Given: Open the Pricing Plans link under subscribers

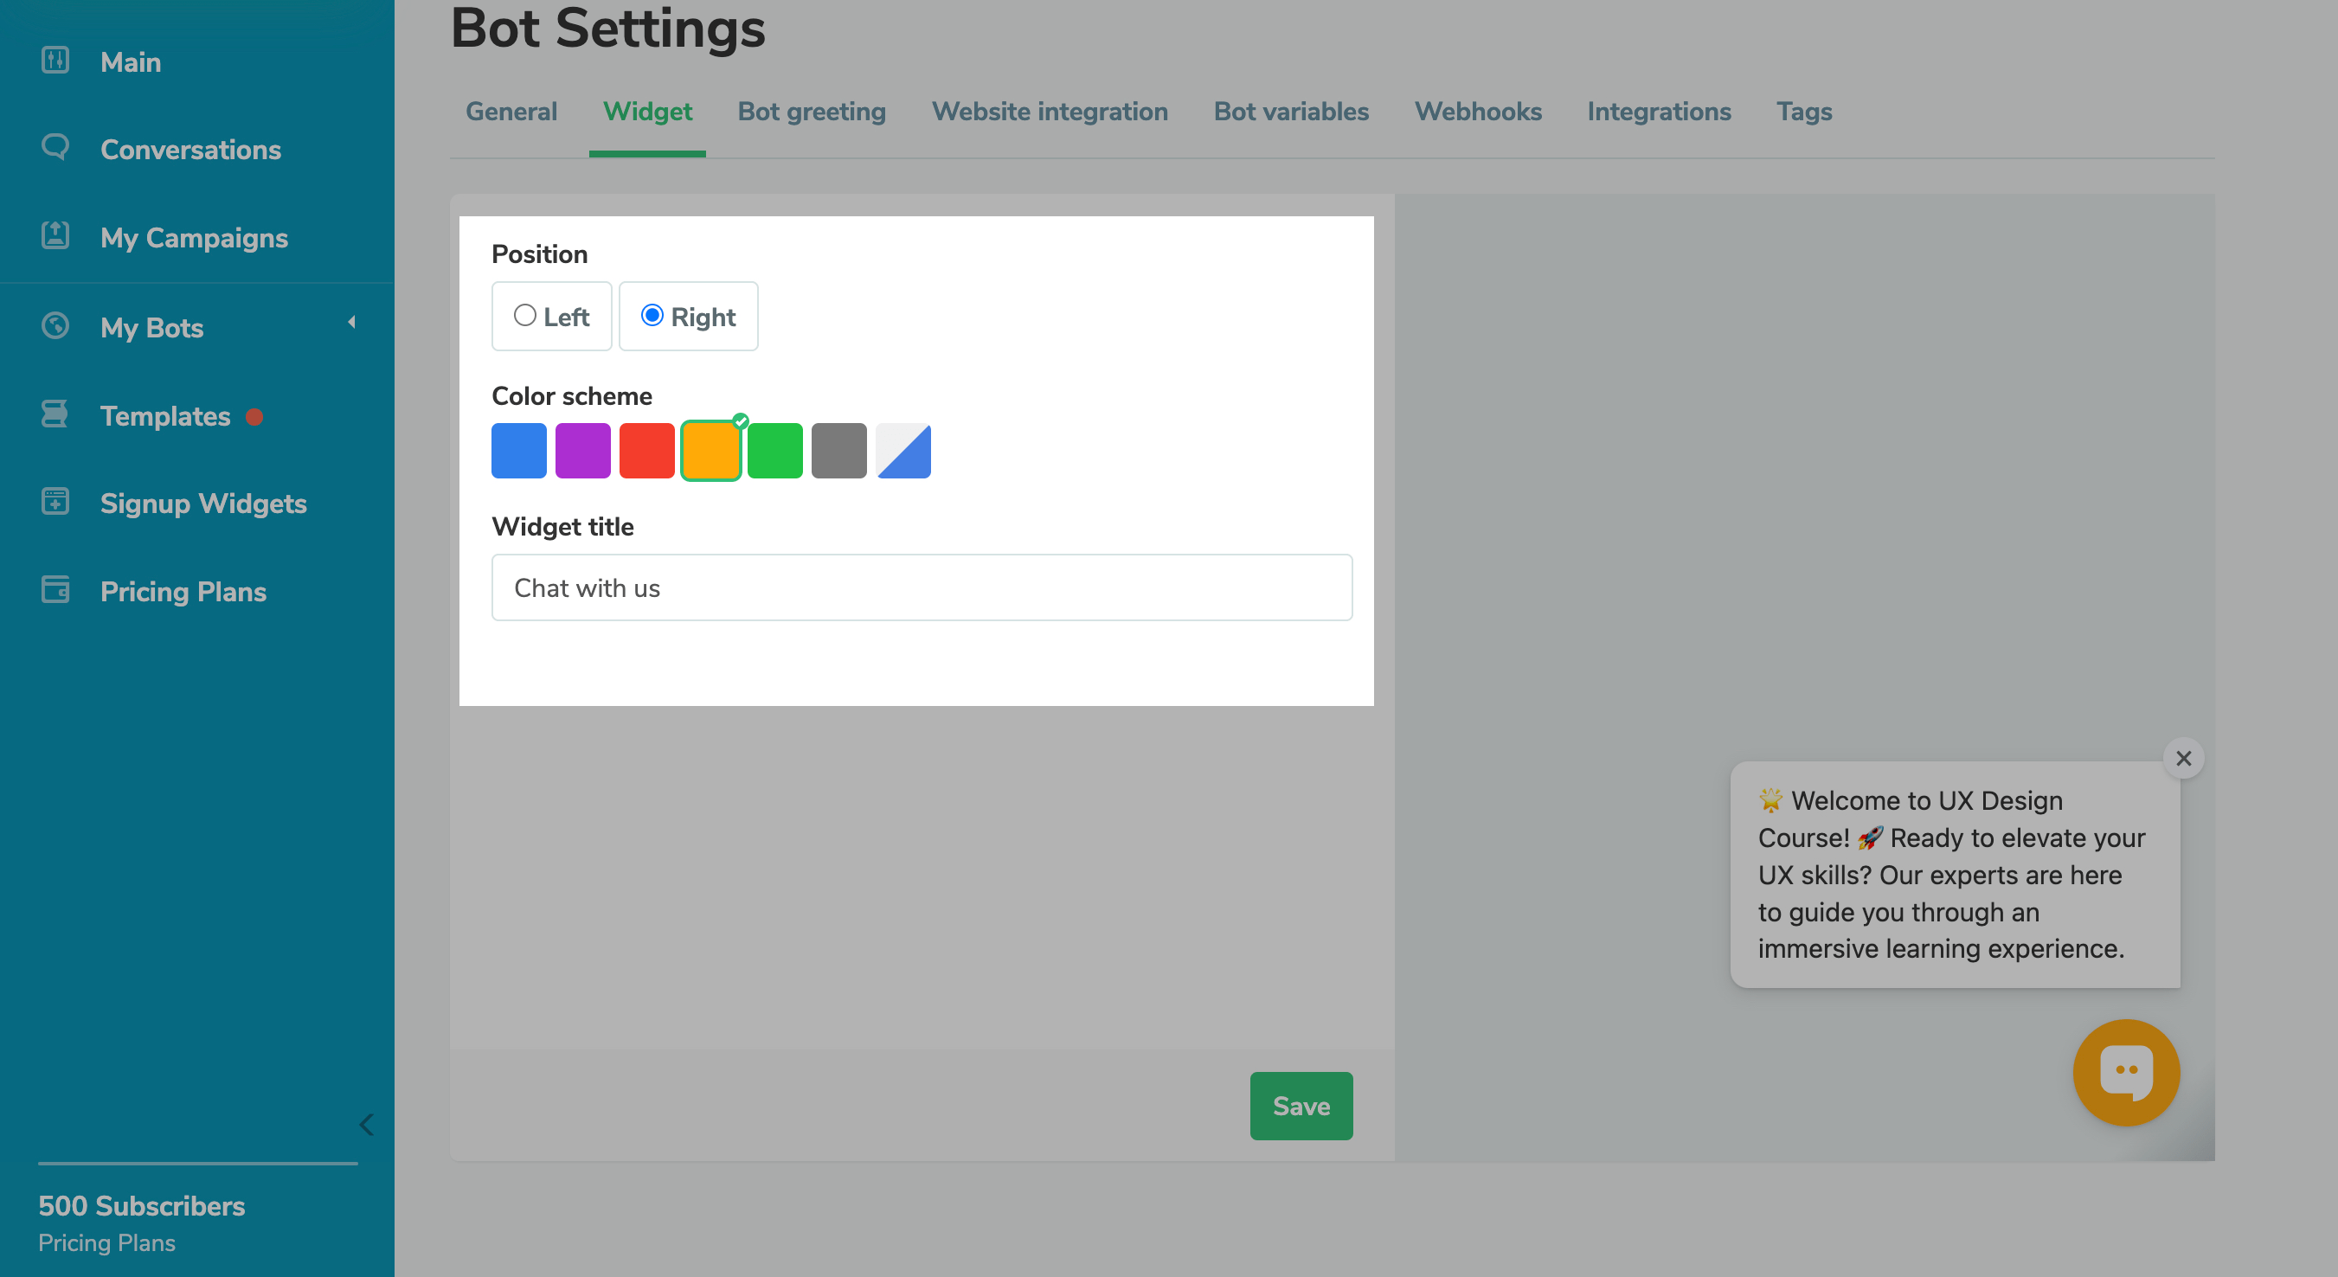Looking at the screenshot, I should coord(106,1242).
